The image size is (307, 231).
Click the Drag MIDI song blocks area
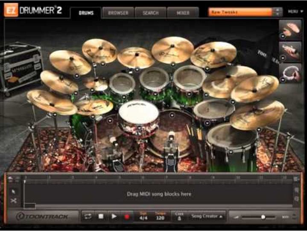pyautogui.click(x=158, y=194)
